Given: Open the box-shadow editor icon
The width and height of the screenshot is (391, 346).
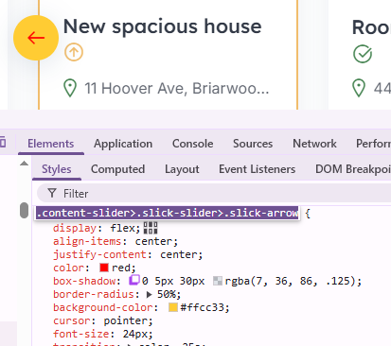Looking at the screenshot, I should click(x=134, y=280).
